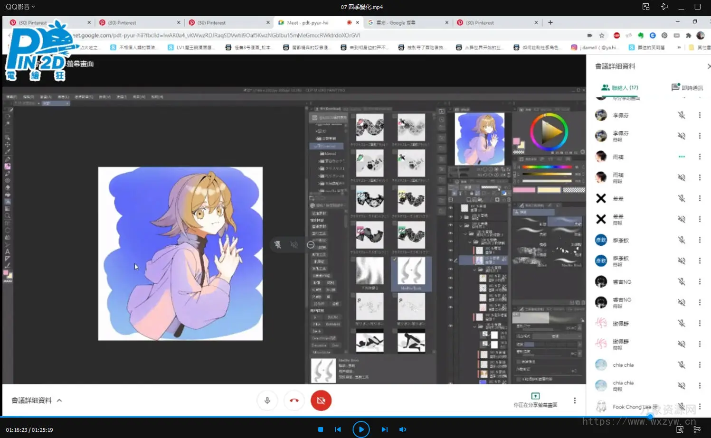Viewport: 711px width, 438px height.
Task: Hang up the call with the red phone button
Action: [294, 401]
